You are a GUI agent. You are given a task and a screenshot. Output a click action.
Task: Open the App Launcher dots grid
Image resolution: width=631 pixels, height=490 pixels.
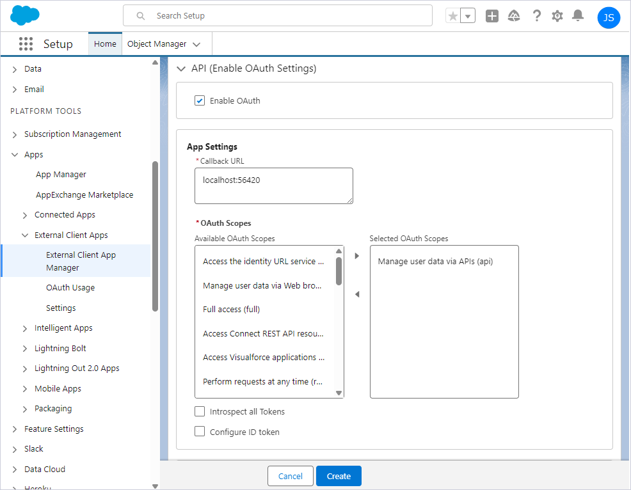pyautogui.click(x=26, y=44)
